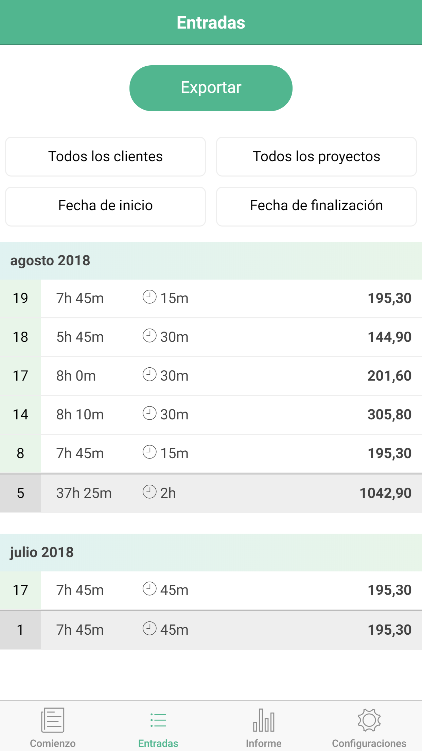
Task: Open the Configuraciones gear icon
Action: [369, 719]
